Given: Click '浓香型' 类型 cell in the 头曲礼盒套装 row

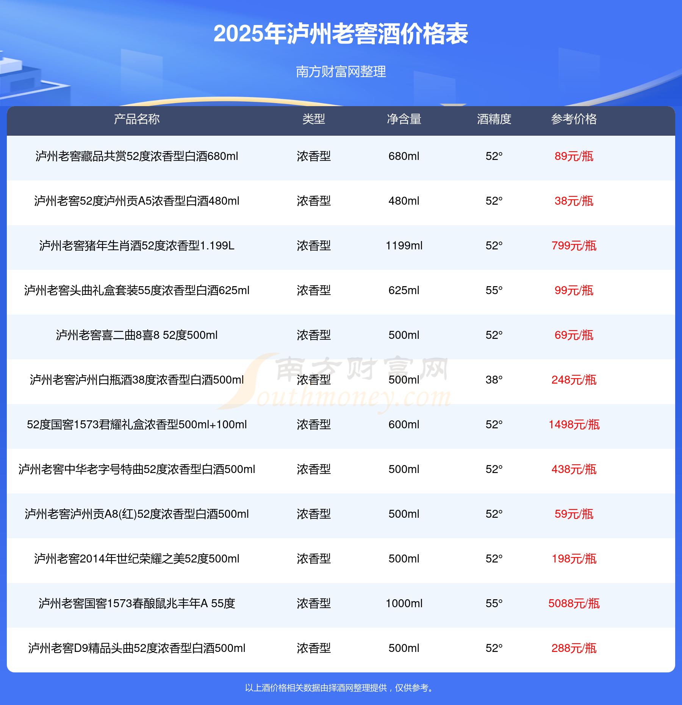Looking at the screenshot, I should tap(314, 290).
